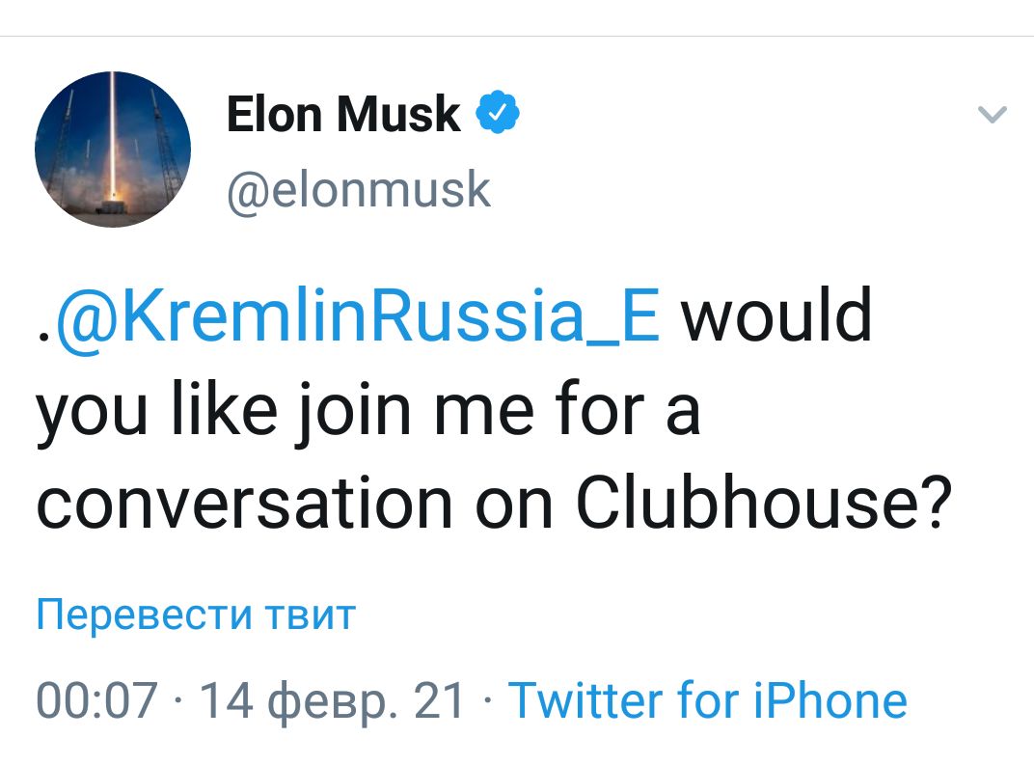The height and width of the screenshot is (765, 1034).
Task: Tap the Перевести твит translate link
Action: pyautogui.click(x=196, y=614)
